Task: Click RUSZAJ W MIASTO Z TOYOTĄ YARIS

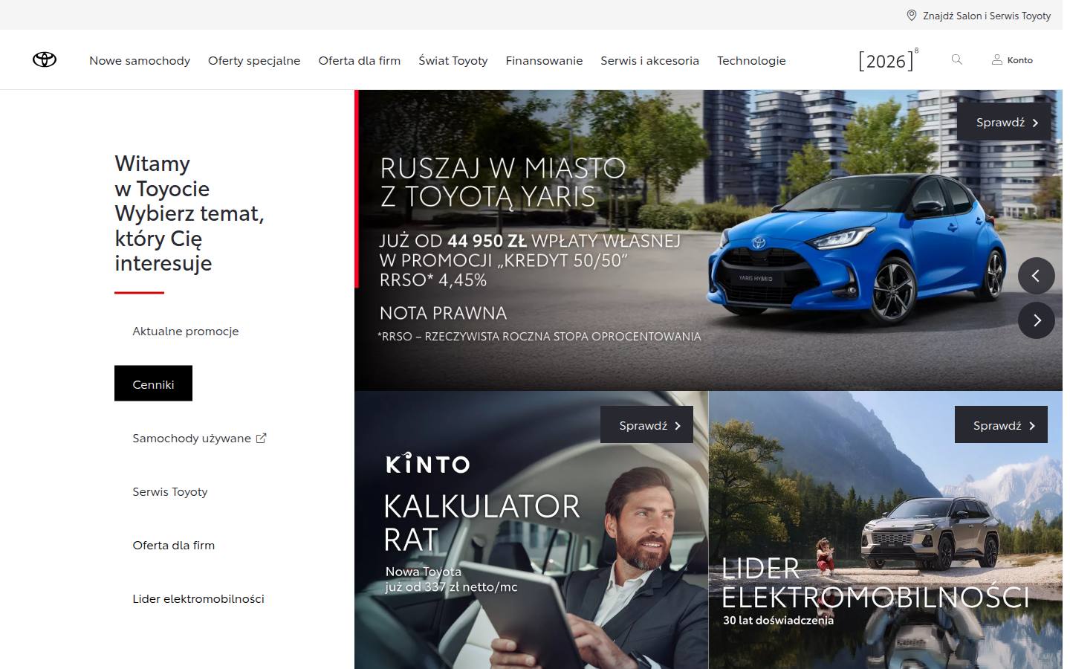Action: pos(503,182)
